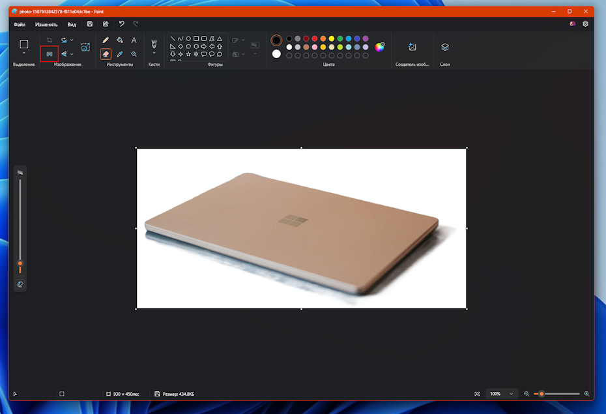Screen dimensions: 606x414
Task: Click the Undo arrow
Action: pyautogui.click(x=122, y=23)
